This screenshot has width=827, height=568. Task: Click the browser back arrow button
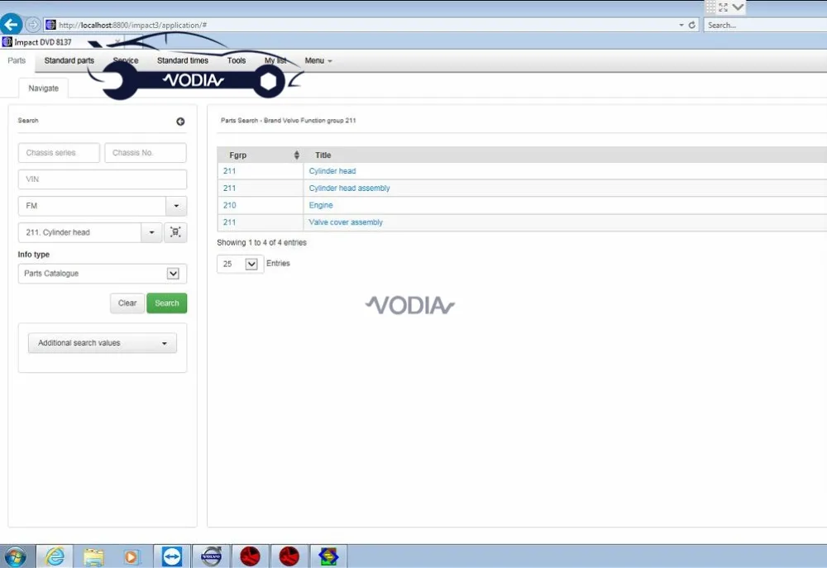[x=11, y=24]
